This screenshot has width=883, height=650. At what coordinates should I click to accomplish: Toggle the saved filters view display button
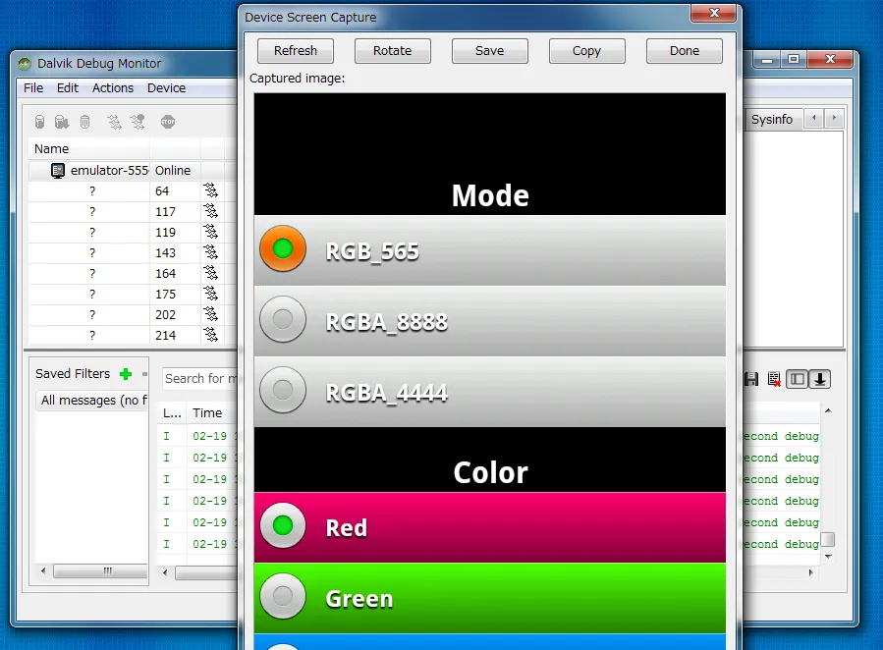coord(798,379)
